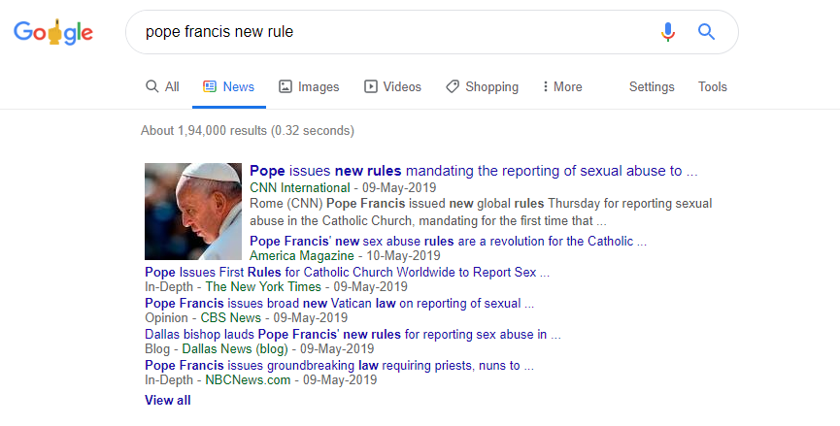Expand the More menu

click(x=562, y=86)
